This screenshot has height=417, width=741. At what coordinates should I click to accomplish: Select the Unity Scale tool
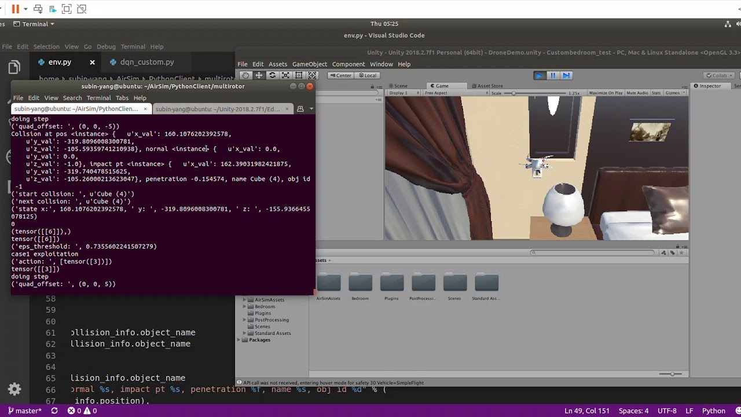pyautogui.click(x=285, y=75)
